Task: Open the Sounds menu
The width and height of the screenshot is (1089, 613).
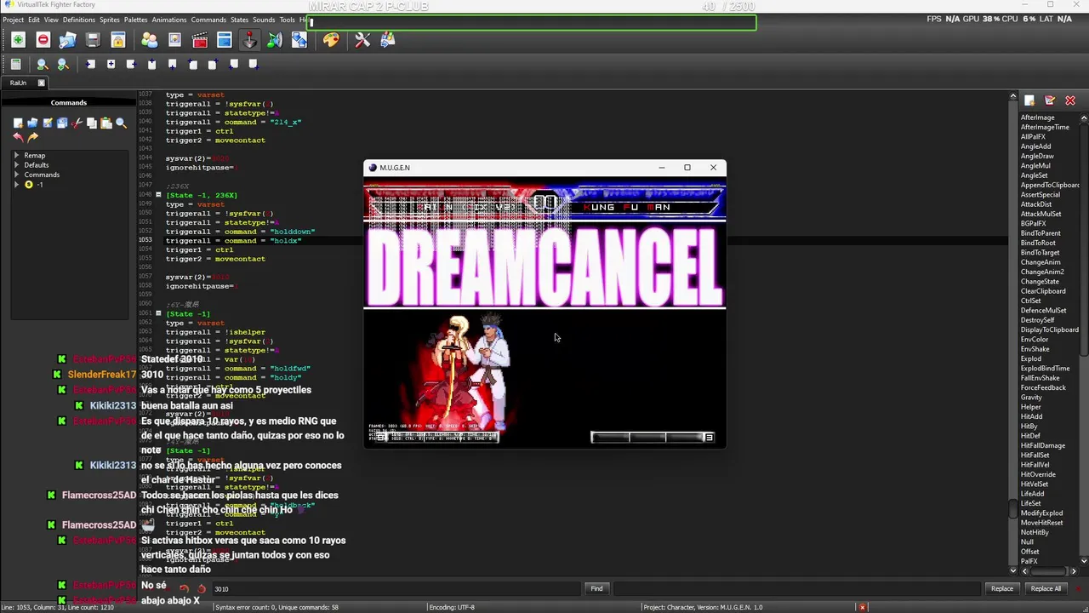Action: coord(264,20)
